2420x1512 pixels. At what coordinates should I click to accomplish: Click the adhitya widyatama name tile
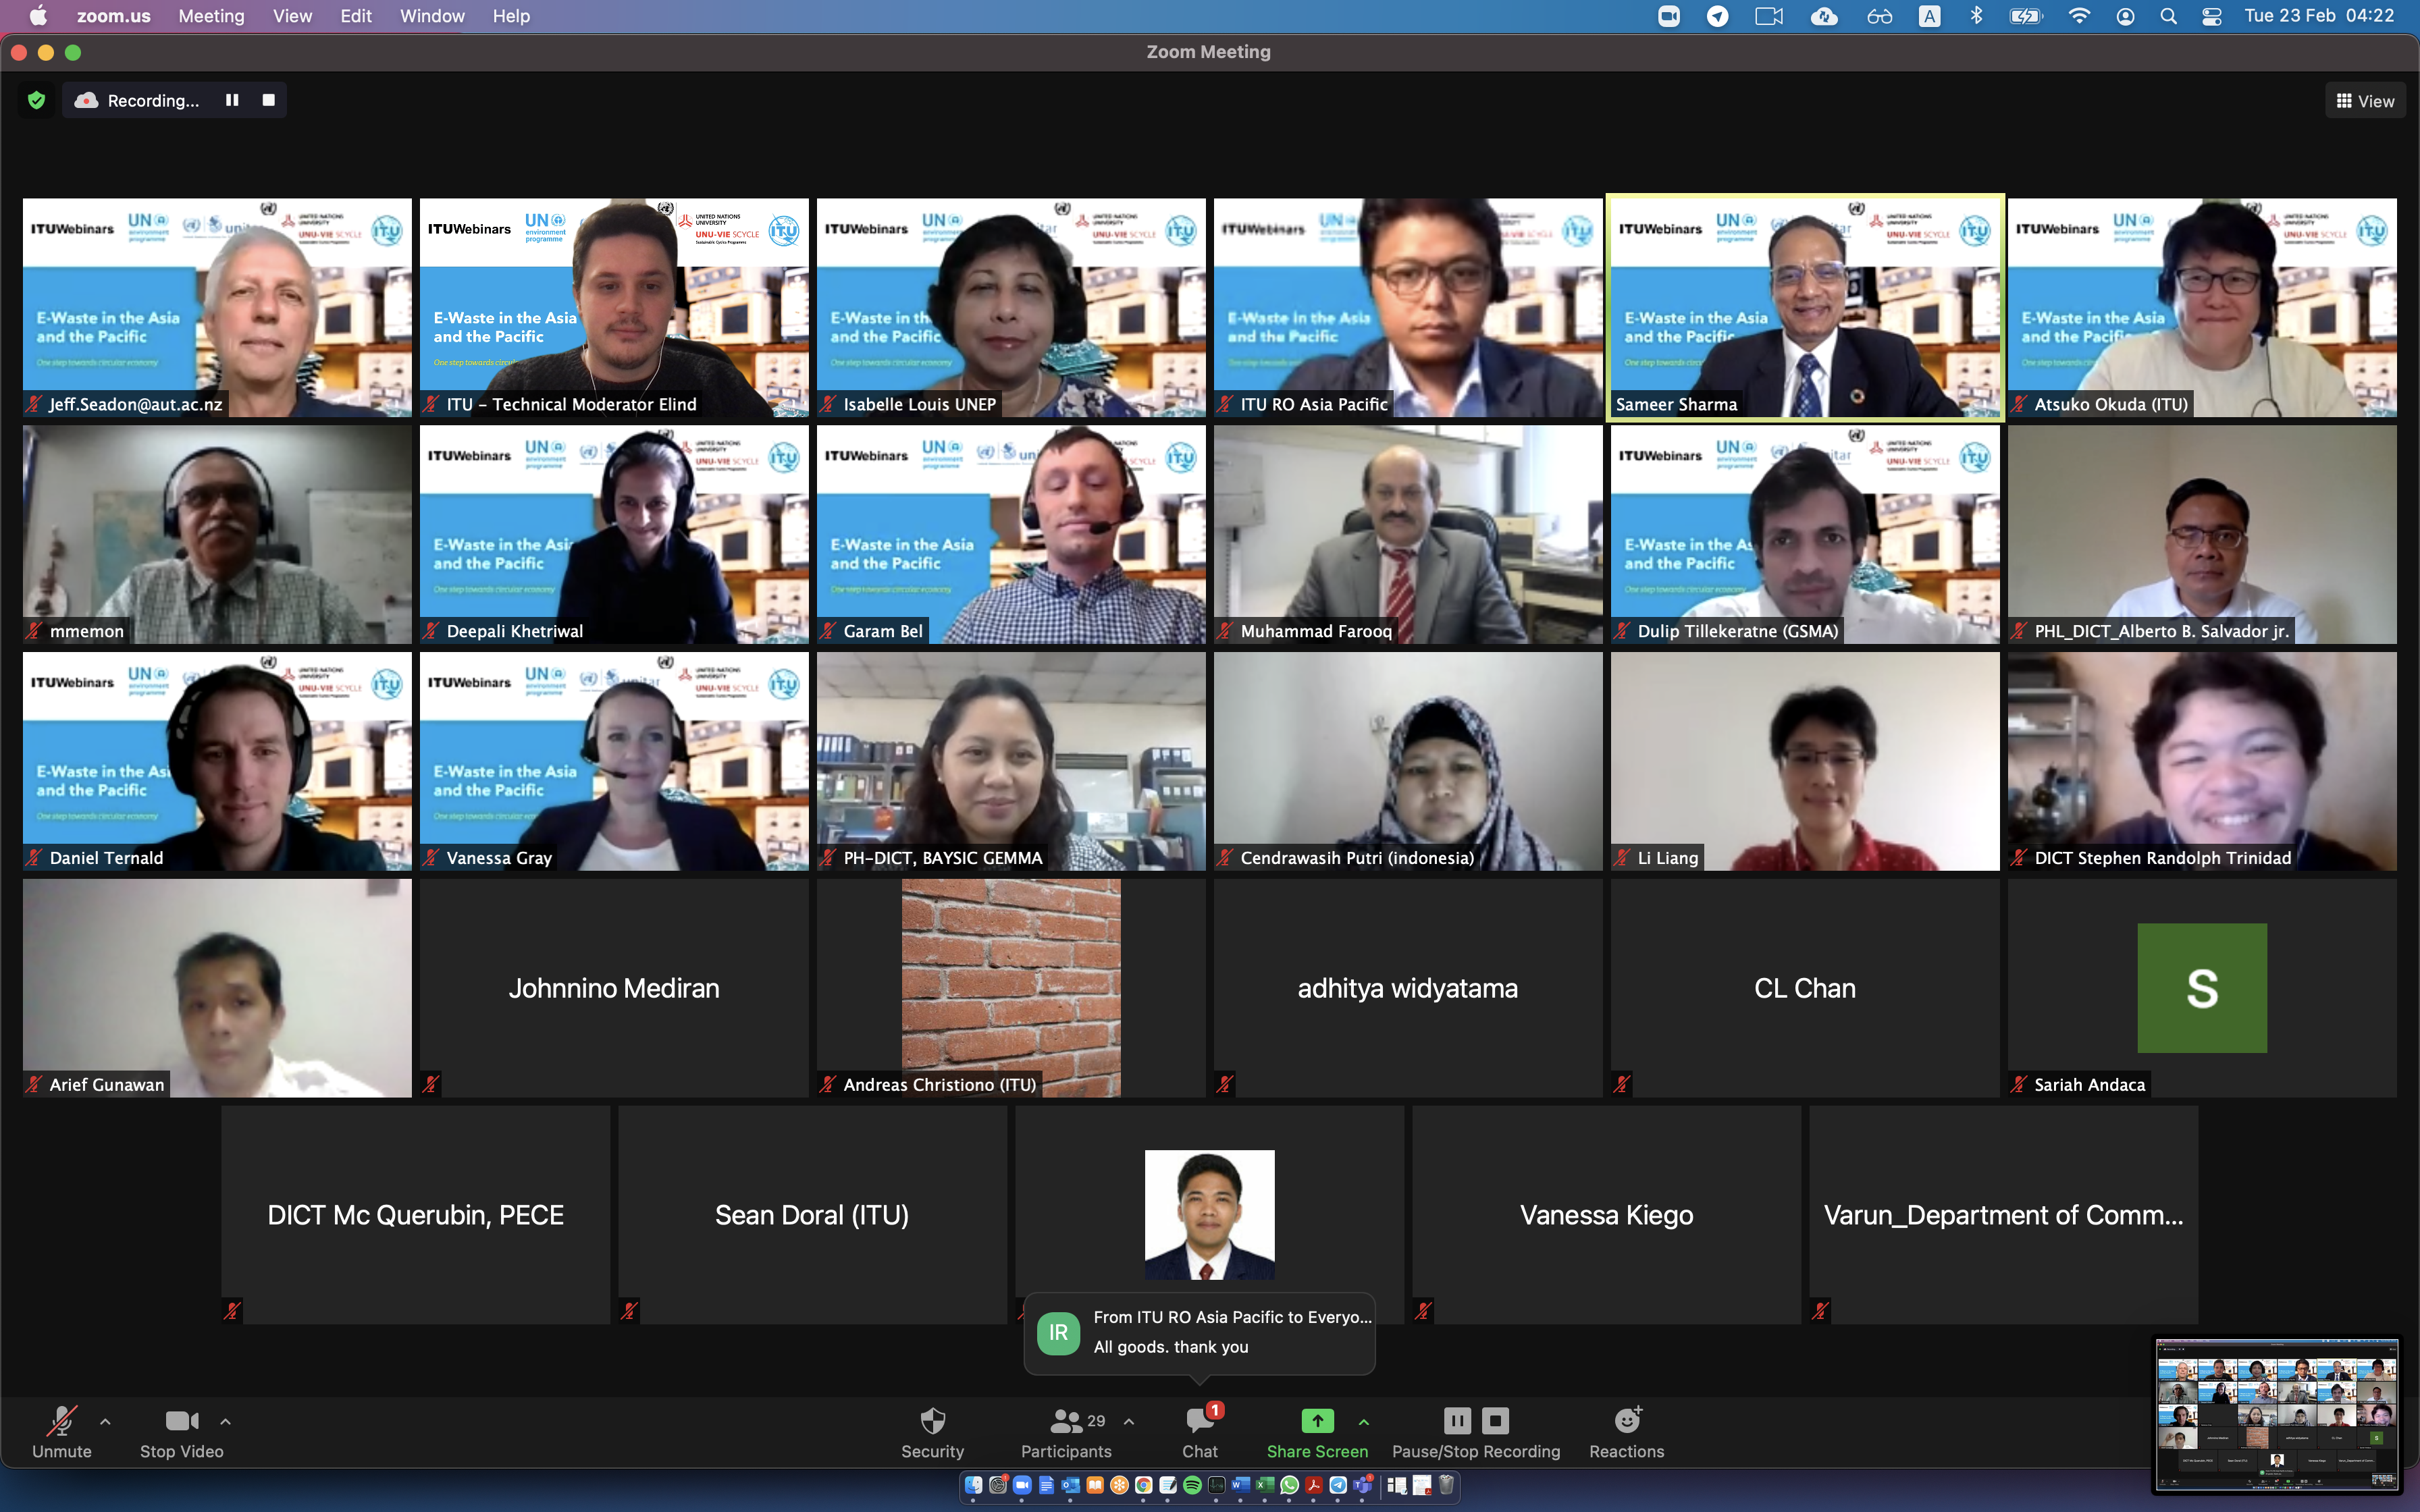[1408, 988]
